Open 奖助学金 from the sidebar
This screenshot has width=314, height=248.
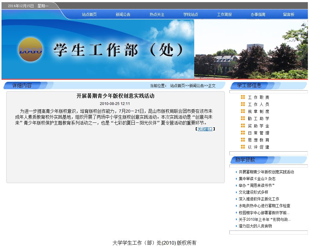tap(259, 126)
